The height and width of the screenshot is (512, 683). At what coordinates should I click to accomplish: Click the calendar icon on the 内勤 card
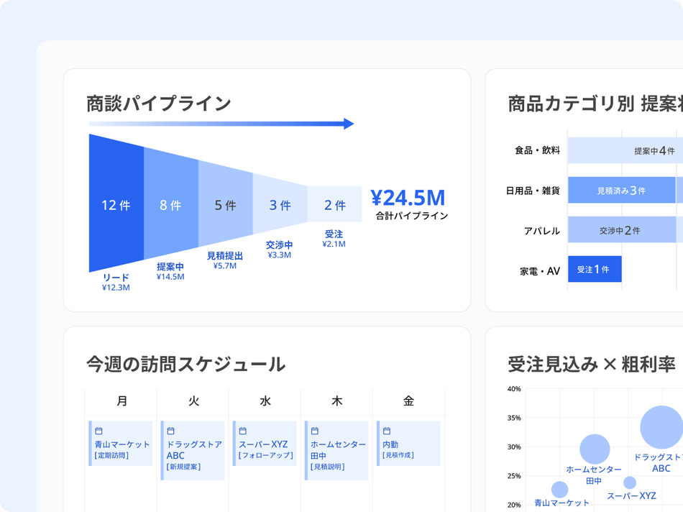click(386, 431)
